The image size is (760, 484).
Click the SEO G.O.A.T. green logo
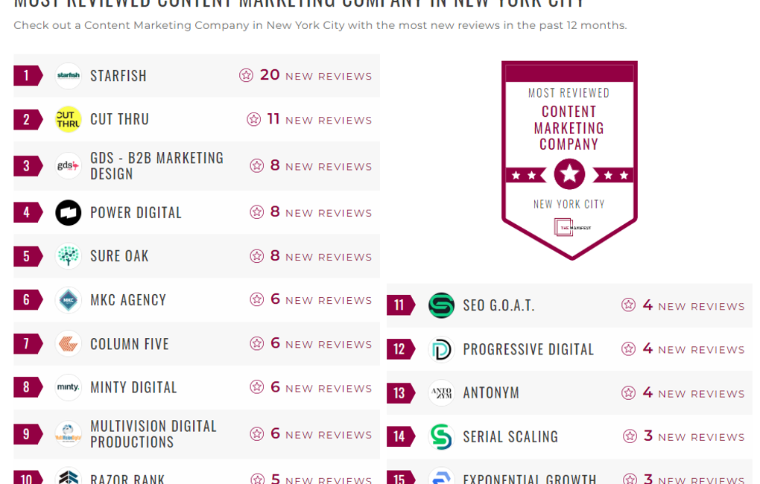pos(441,305)
